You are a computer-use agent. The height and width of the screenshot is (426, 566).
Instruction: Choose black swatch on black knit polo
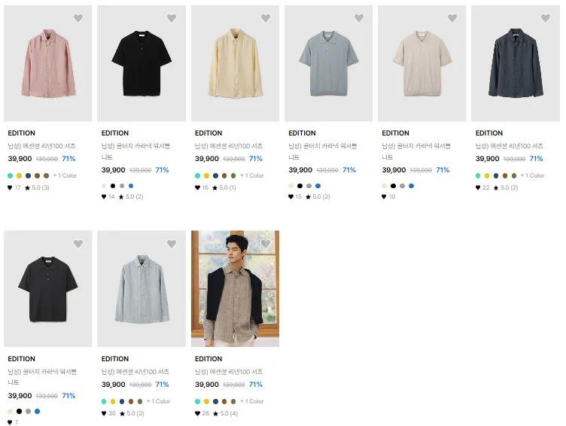(113, 186)
